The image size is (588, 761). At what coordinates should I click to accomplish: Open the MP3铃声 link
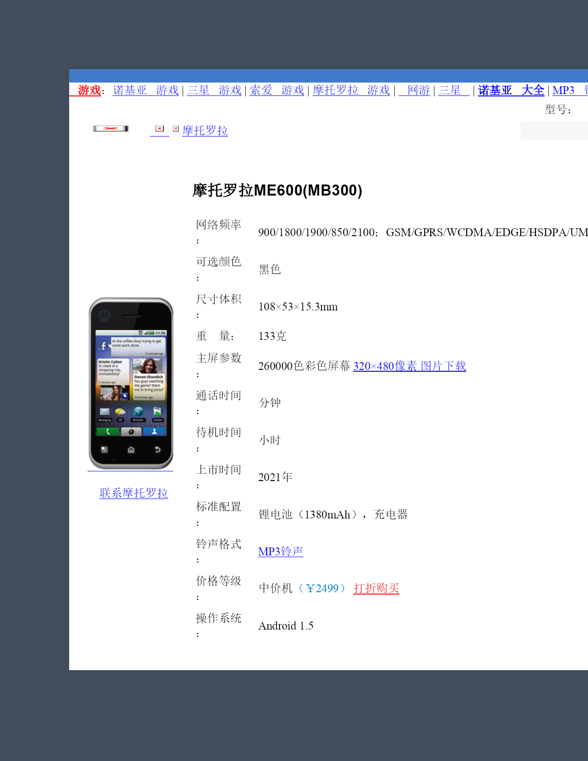pos(281,552)
